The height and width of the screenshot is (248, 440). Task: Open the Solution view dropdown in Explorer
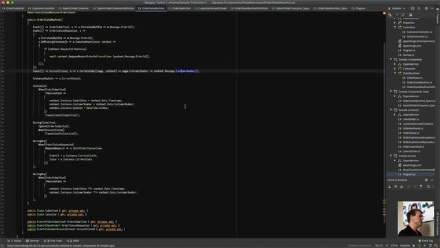point(397,8)
